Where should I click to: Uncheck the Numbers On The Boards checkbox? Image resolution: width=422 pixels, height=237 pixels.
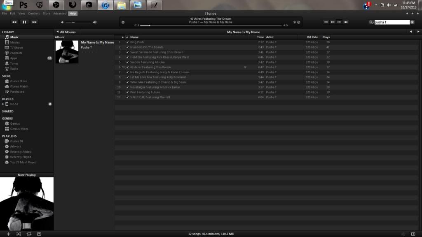(127, 47)
